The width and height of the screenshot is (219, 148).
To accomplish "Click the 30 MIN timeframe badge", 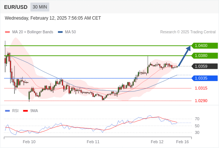I will tap(40, 7).
